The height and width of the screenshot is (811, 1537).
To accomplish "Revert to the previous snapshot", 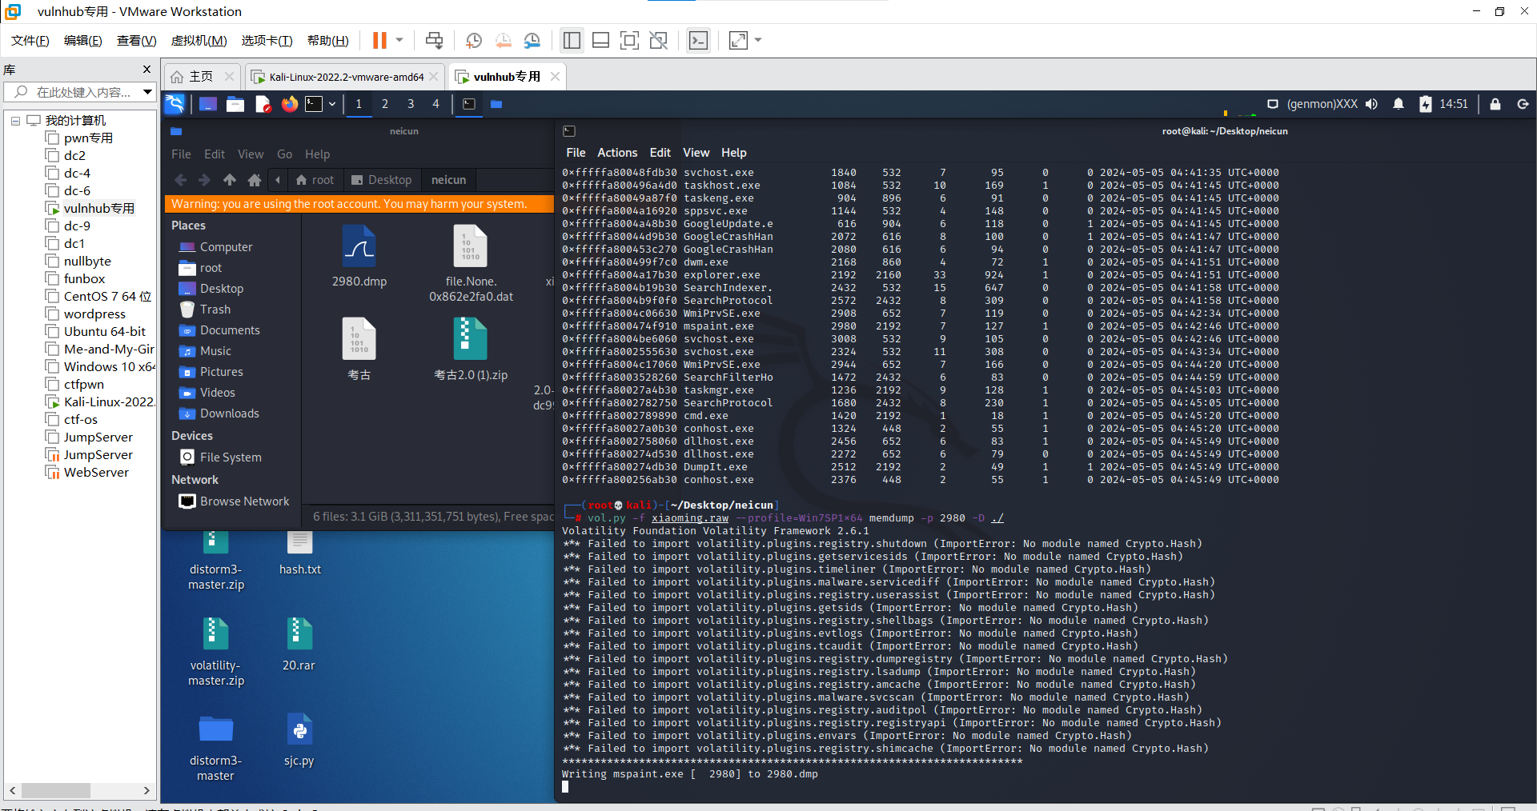I will [x=503, y=40].
